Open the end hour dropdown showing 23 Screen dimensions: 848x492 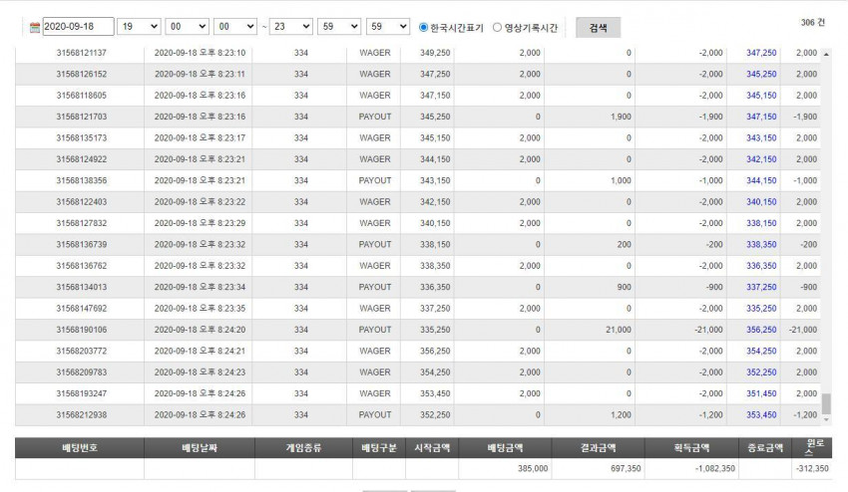291,27
